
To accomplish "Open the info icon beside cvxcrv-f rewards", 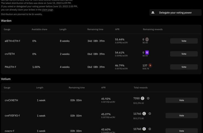I will [150, 129].
